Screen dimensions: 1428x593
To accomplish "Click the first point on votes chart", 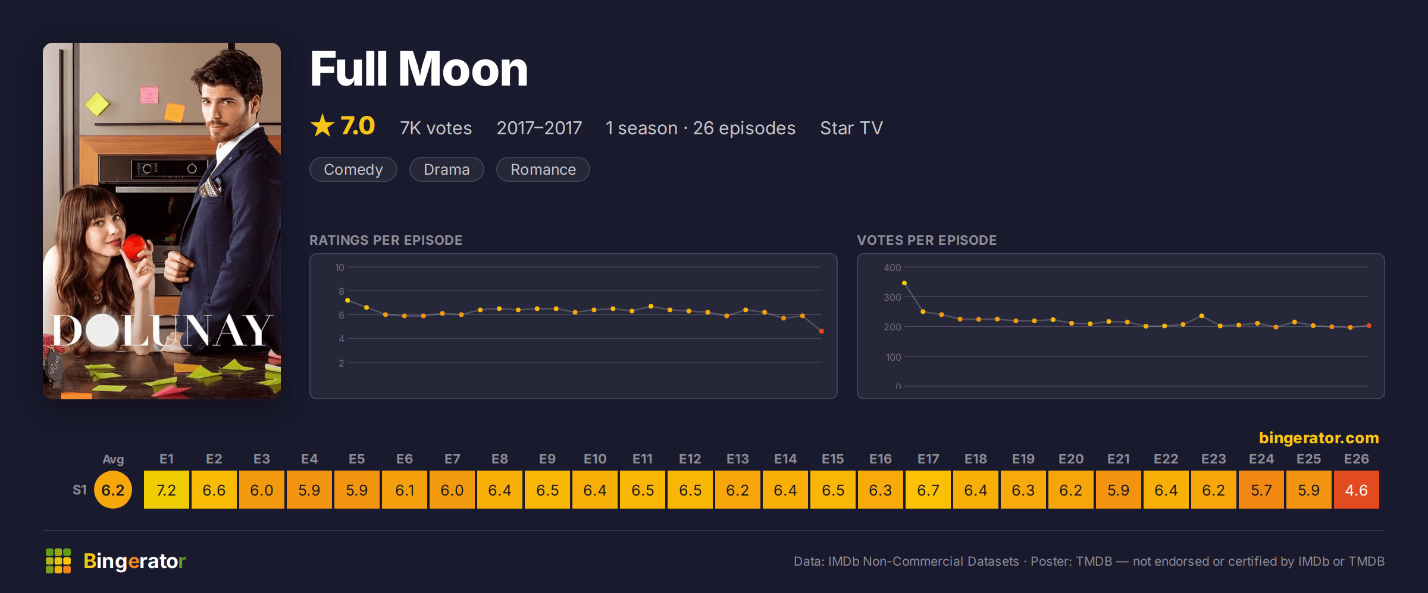I will pyautogui.click(x=904, y=283).
